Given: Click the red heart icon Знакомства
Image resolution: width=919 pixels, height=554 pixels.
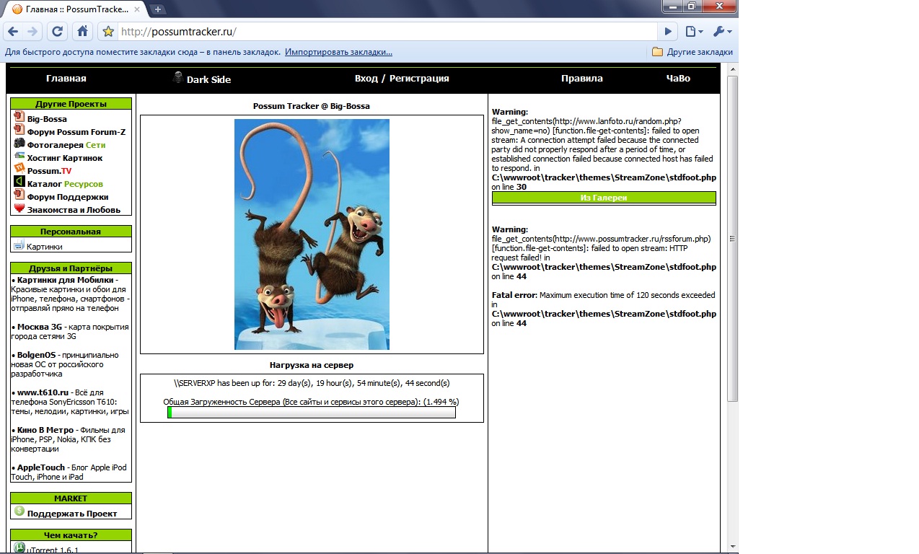Looking at the screenshot, I should [x=19, y=208].
